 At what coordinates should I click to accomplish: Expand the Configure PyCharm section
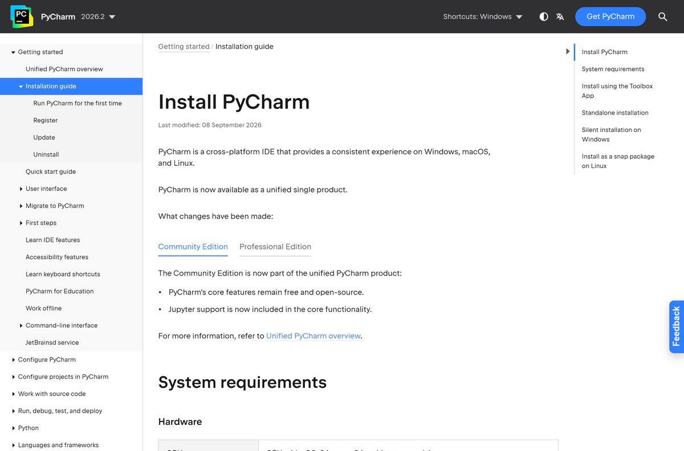13,359
